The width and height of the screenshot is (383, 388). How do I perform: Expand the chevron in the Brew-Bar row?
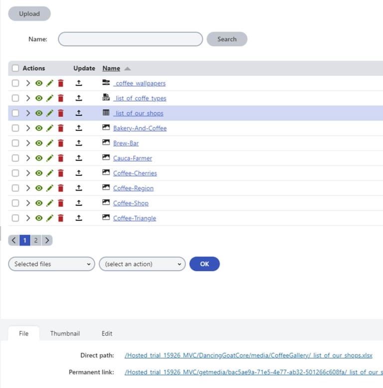(x=28, y=143)
